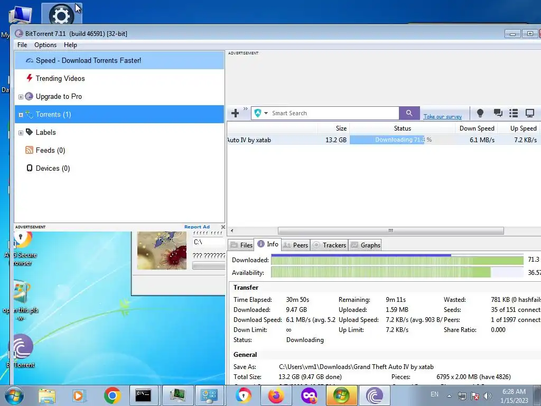Switch to the Peers tab
The height and width of the screenshot is (406, 541).
[296, 245]
